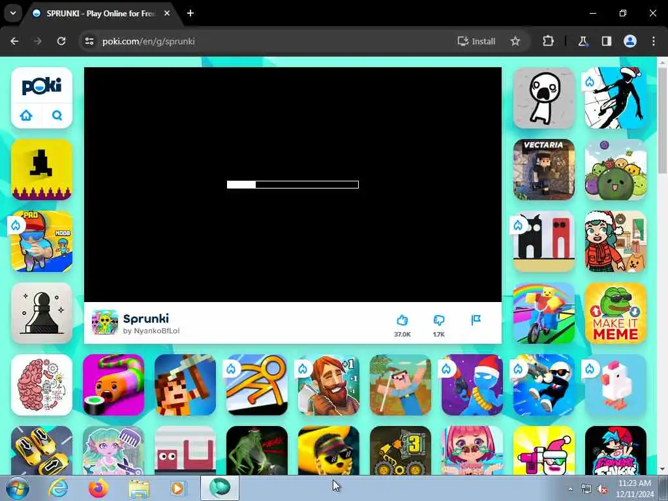Open the sunglasses agent shooting game

coord(544,385)
